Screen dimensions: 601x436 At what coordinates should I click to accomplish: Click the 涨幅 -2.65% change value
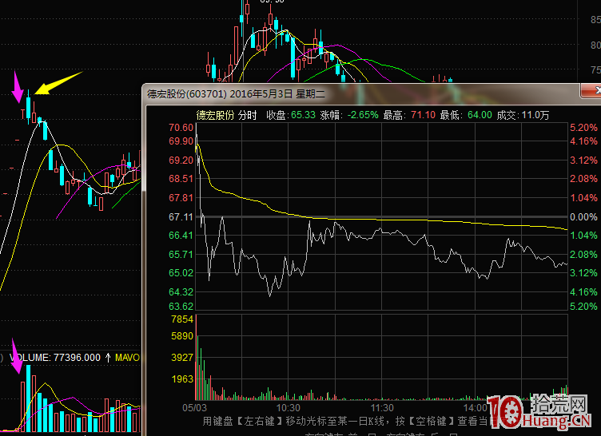363,115
